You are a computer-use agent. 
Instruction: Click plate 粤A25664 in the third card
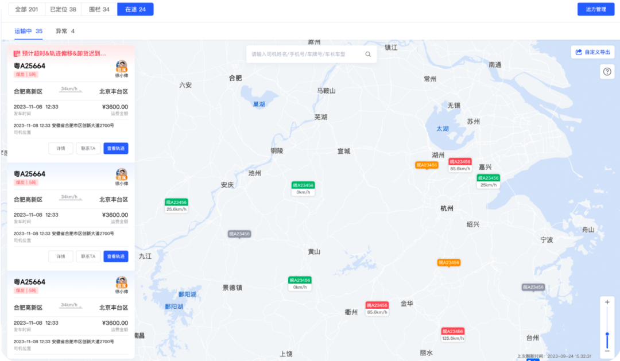coord(30,282)
